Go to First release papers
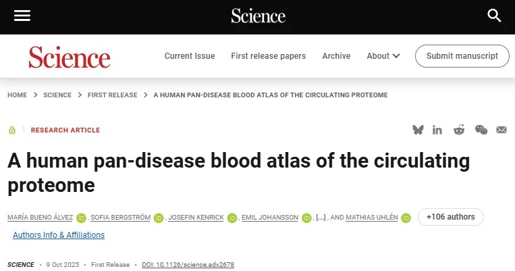This screenshot has height=271, width=515. pyautogui.click(x=268, y=56)
